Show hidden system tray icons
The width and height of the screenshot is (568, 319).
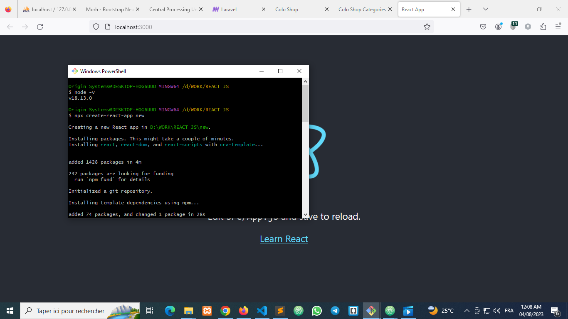[x=467, y=311]
